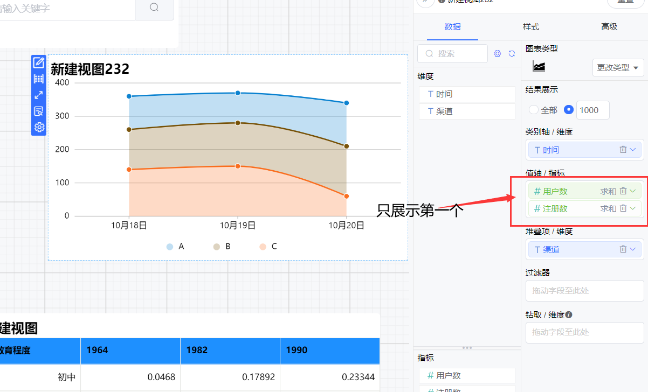This screenshot has height=392, width=648.
Task: Switch to the 高级 tab
Action: [609, 26]
